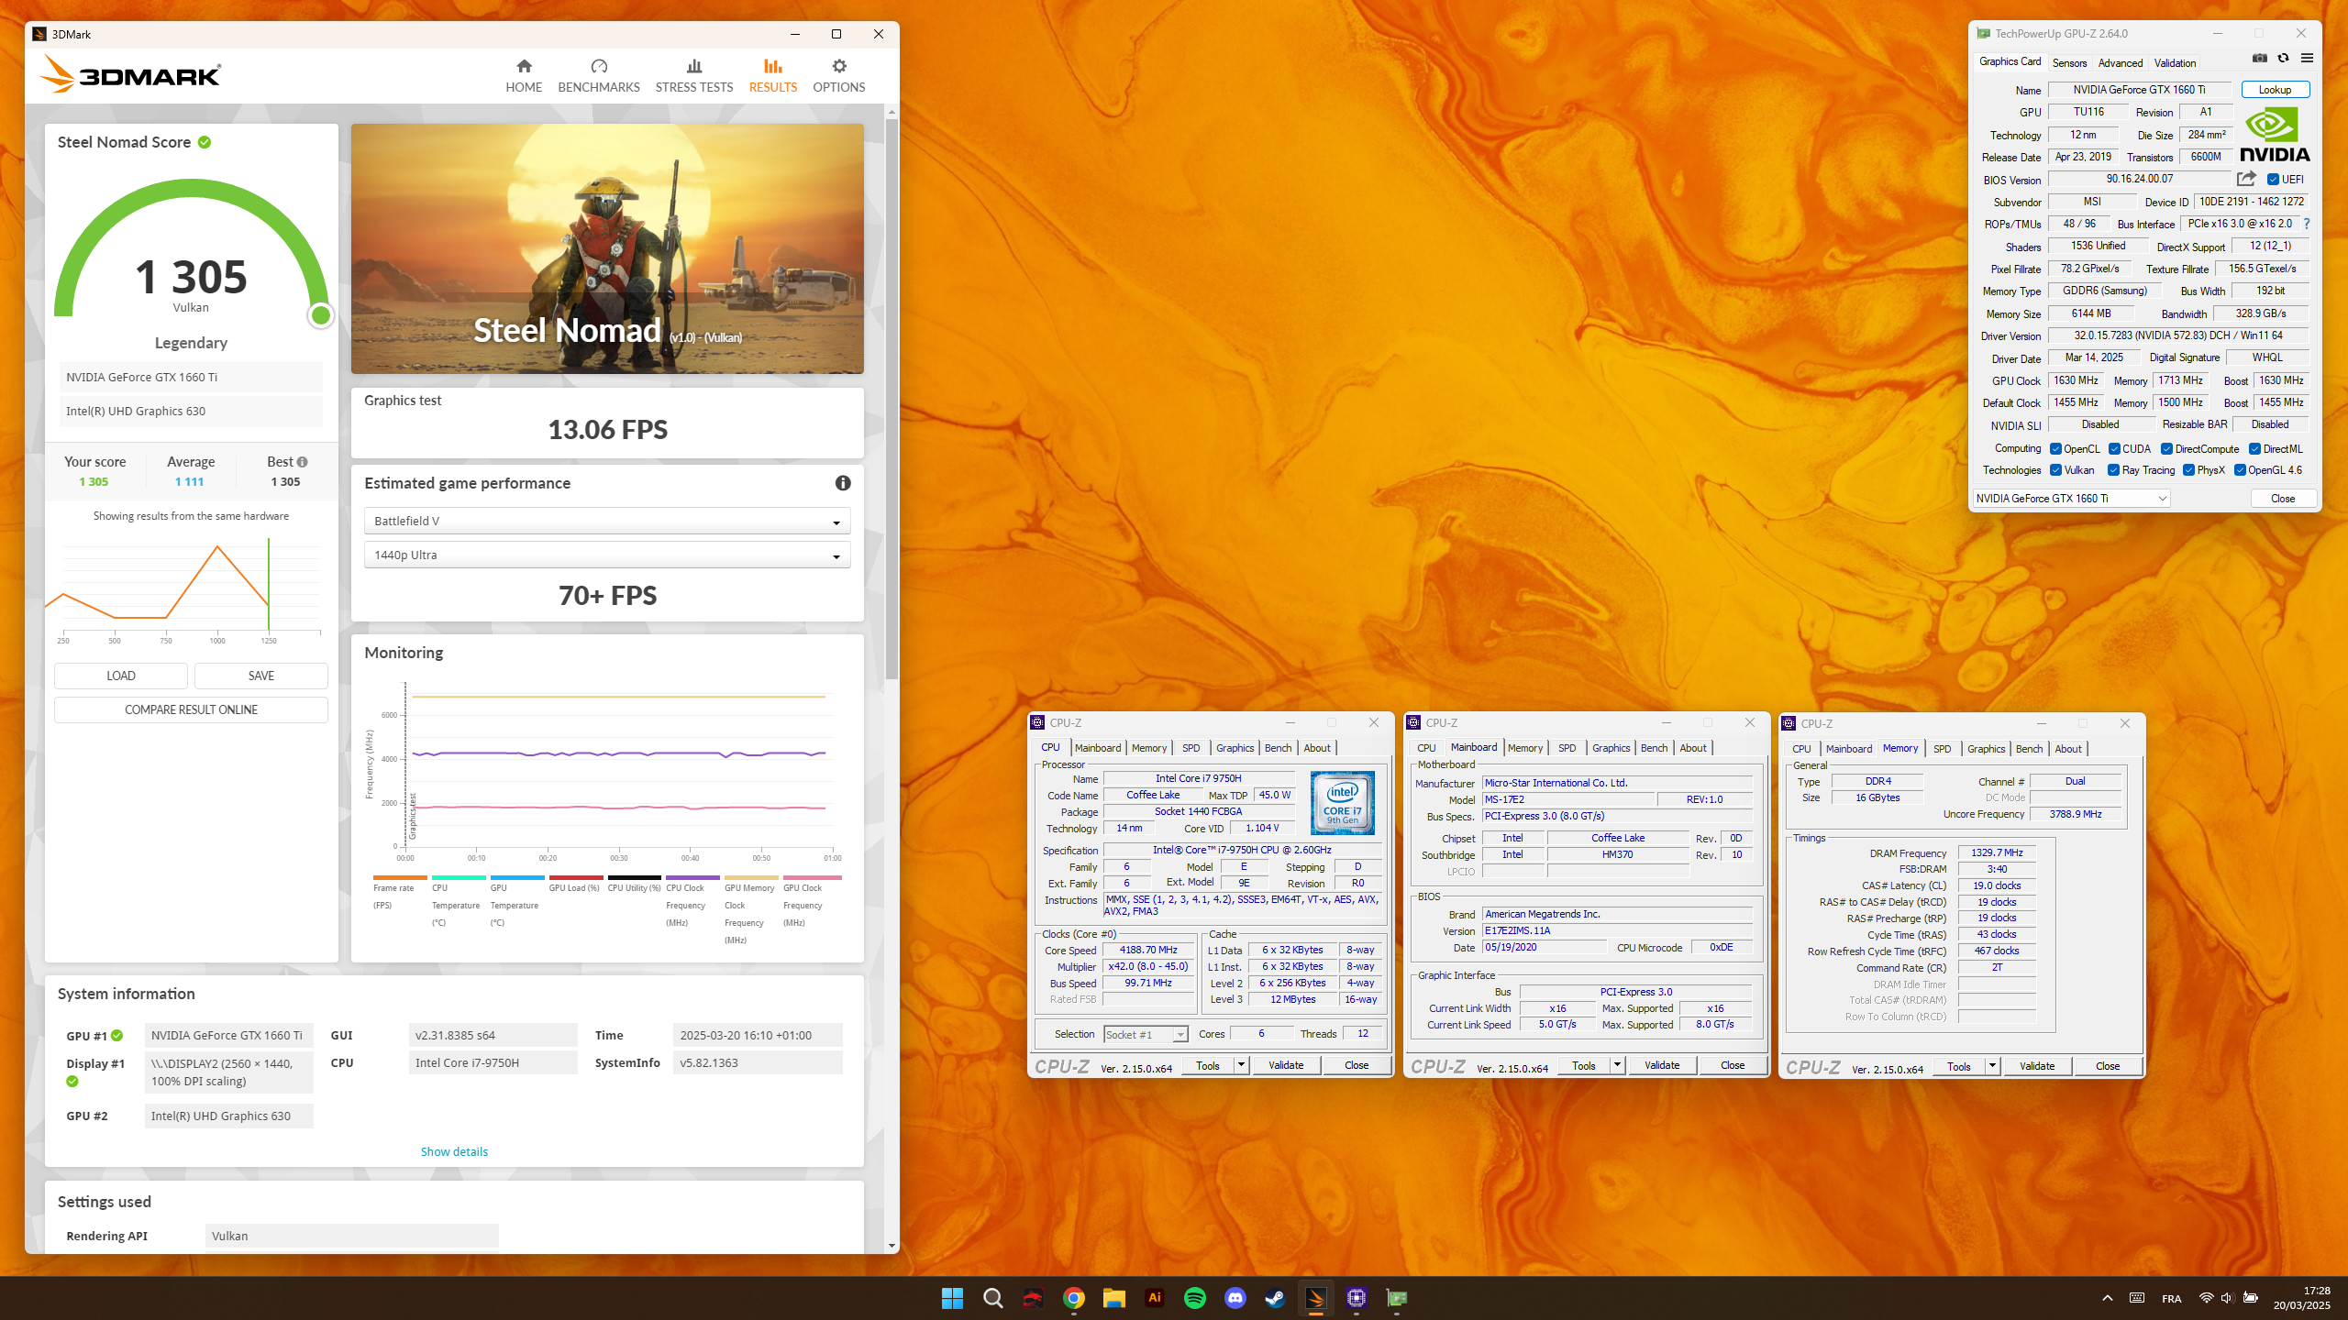Viewport: 2348px width, 1320px height.
Task: Toggle the PhysX checkbox in GPU-Z
Action: [2188, 470]
